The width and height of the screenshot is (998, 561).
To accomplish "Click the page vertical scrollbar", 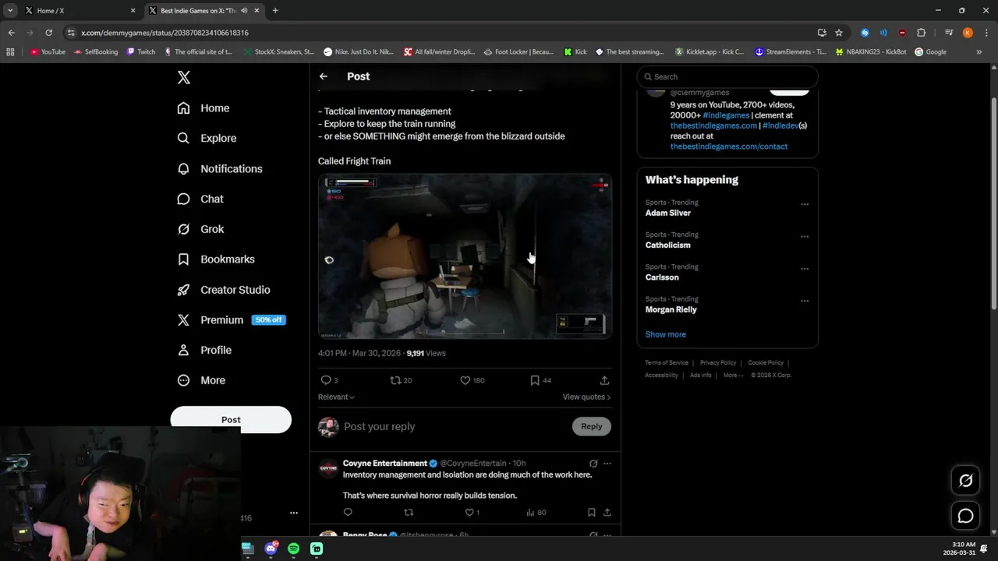I will point(993,203).
